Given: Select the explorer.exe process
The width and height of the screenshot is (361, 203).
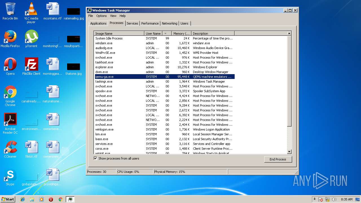Looking at the screenshot, I should [x=164, y=67].
